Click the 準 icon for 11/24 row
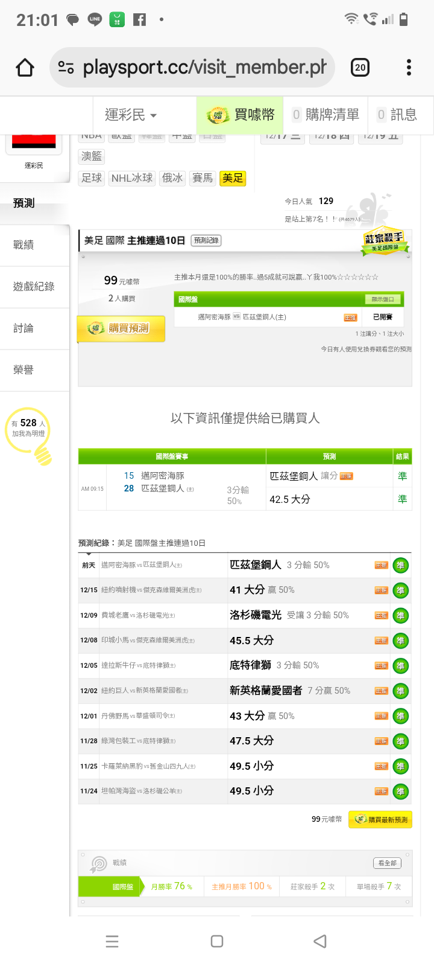 tap(400, 792)
